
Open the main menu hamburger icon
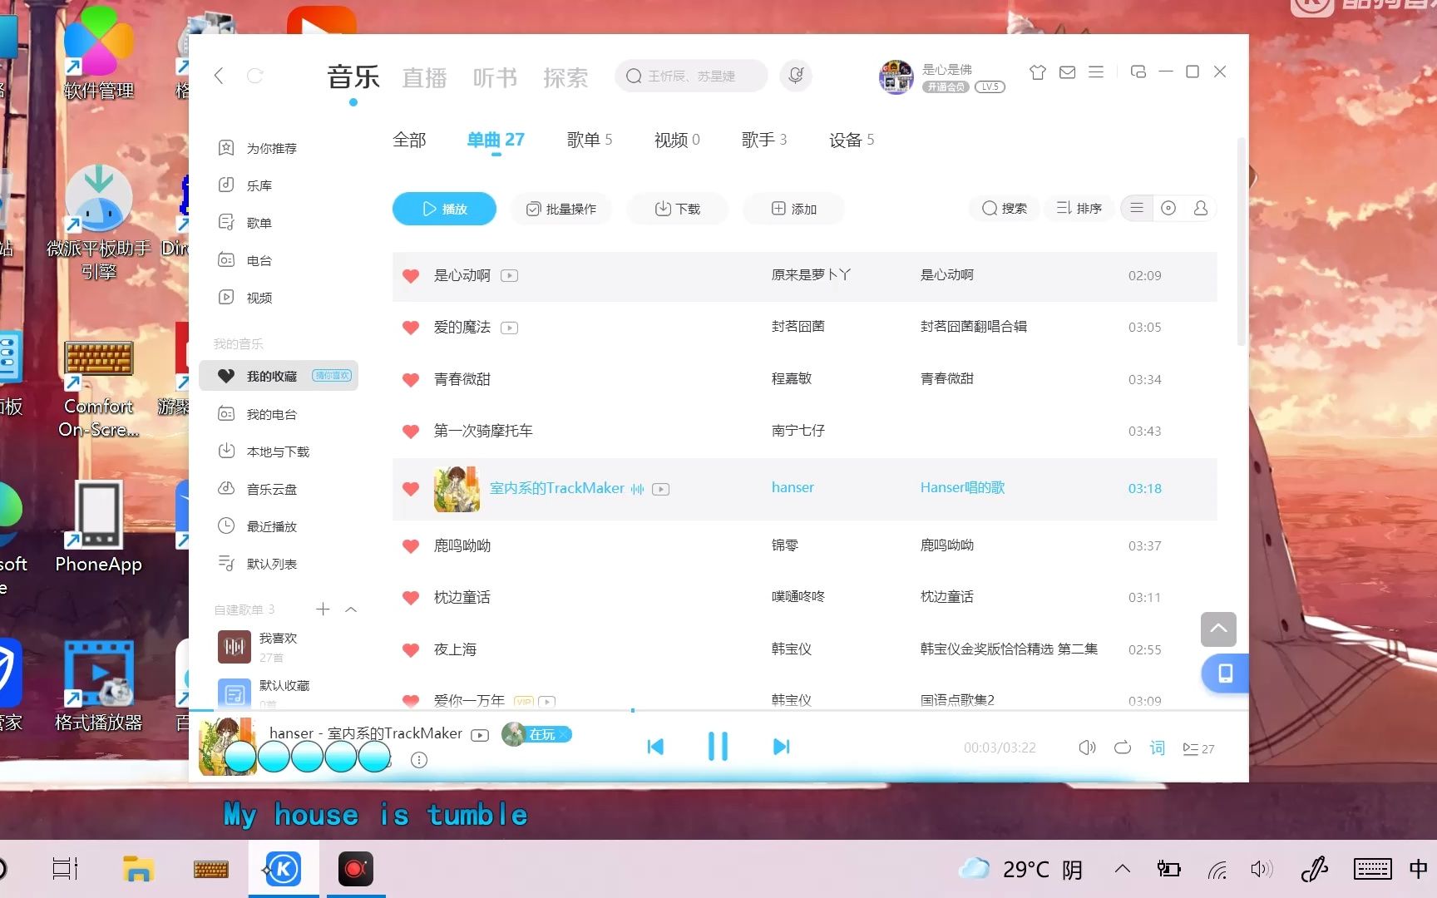pyautogui.click(x=1096, y=72)
